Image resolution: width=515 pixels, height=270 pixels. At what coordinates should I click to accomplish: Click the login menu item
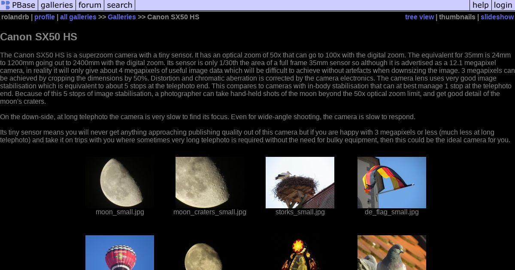coord(503,5)
